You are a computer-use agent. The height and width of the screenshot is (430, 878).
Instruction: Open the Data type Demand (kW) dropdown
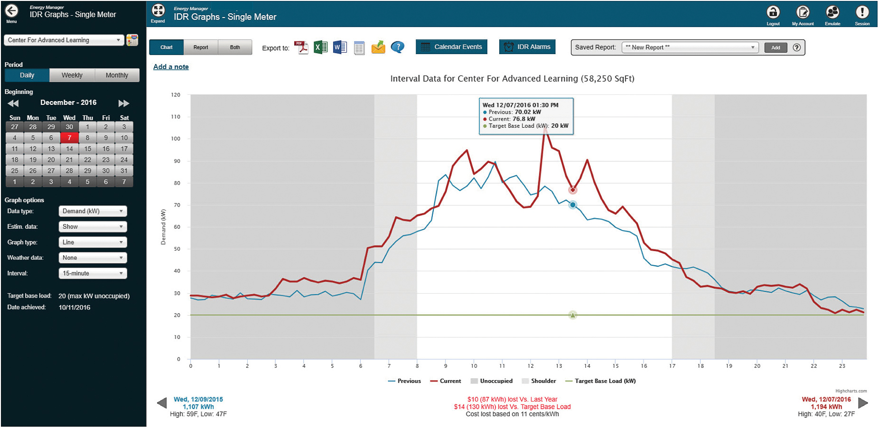click(93, 211)
